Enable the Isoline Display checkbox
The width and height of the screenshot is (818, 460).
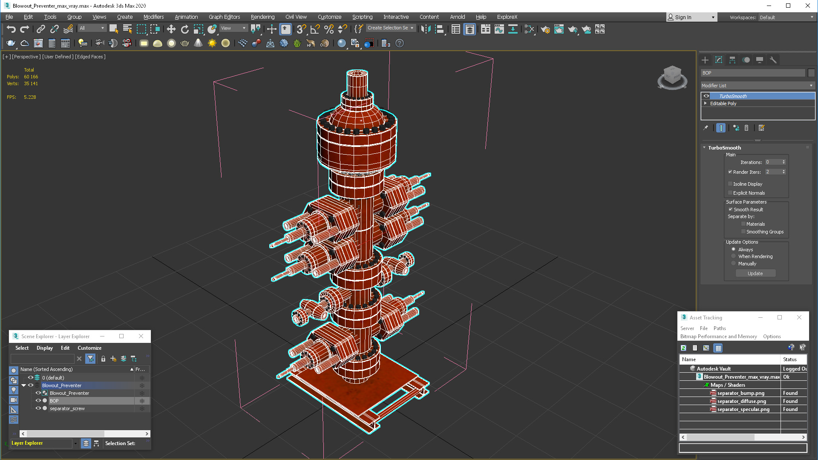tap(730, 184)
